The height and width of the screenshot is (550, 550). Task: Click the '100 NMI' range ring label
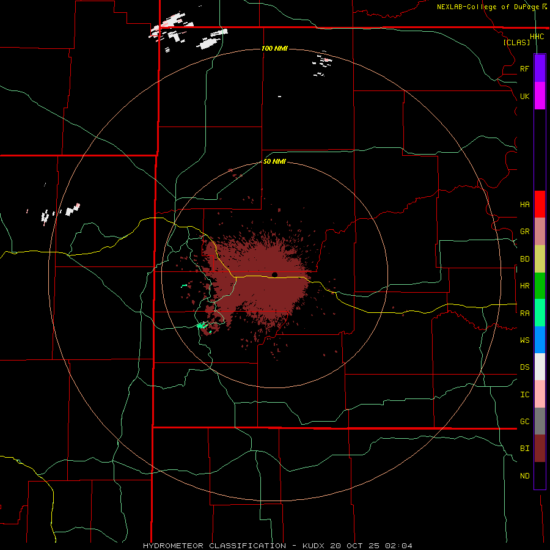coord(274,48)
